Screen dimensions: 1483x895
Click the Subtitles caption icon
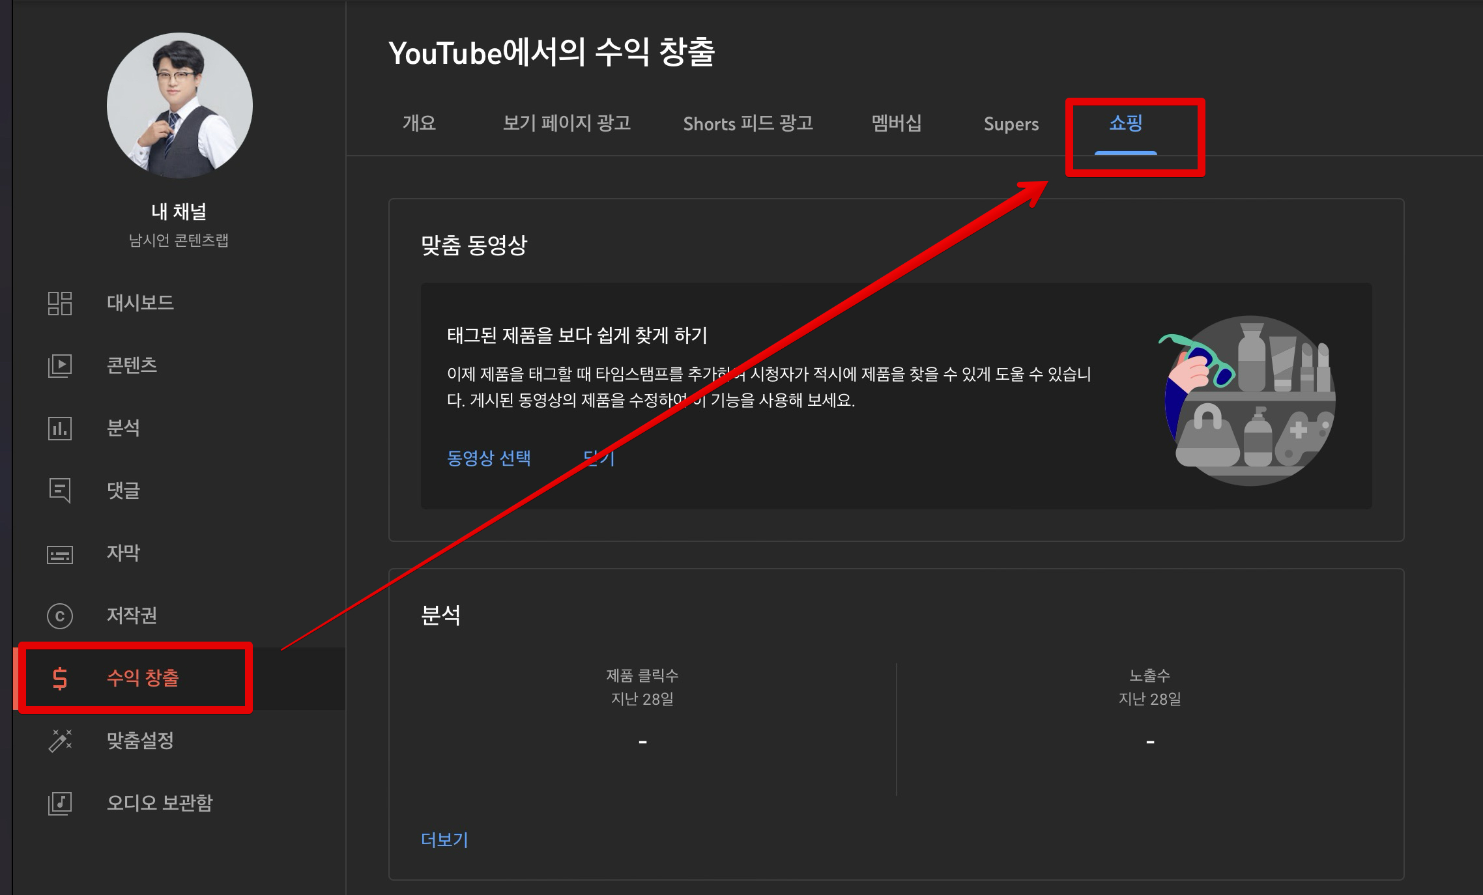click(59, 554)
